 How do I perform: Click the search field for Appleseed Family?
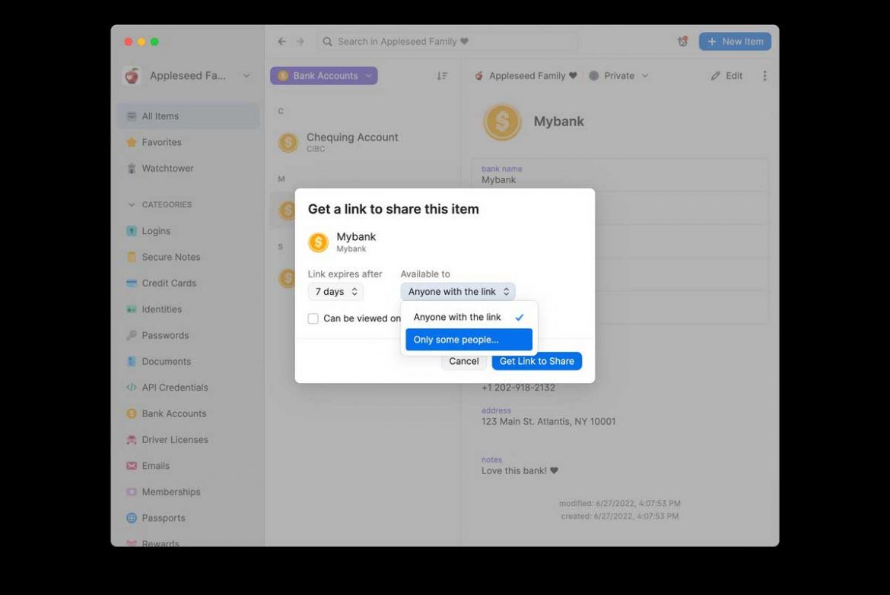448,41
